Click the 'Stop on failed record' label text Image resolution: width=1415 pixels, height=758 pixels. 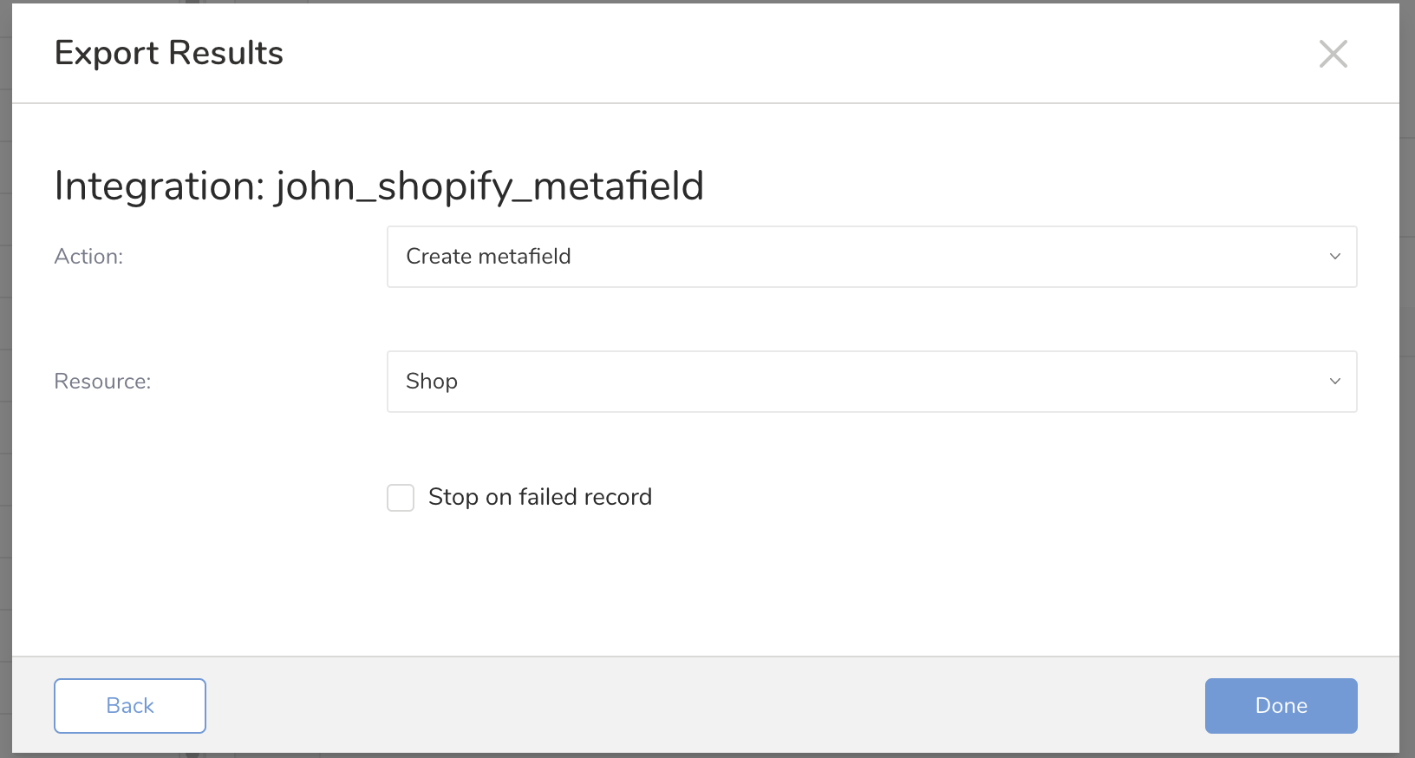click(539, 497)
